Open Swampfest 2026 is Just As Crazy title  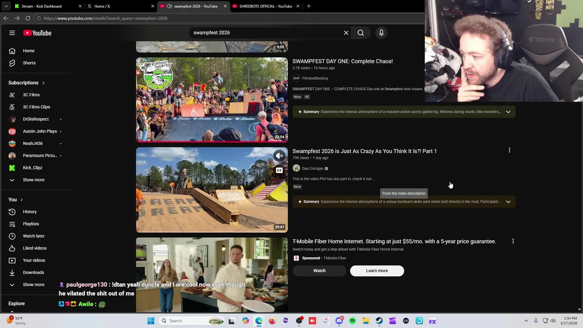click(x=364, y=151)
